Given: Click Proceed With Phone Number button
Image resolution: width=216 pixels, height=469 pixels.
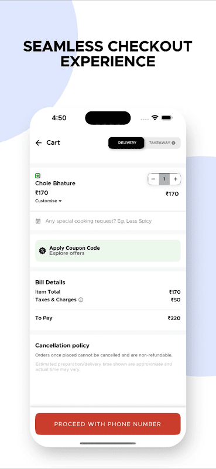Looking at the screenshot, I should [108, 424].
